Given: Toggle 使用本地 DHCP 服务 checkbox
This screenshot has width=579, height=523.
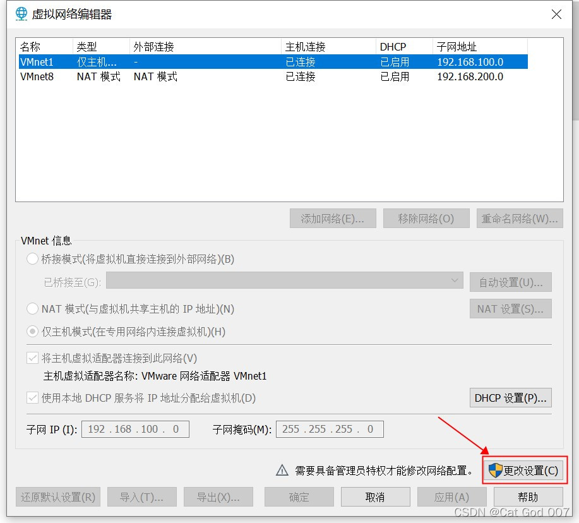Looking at the screenshot, I should point(32,398).
